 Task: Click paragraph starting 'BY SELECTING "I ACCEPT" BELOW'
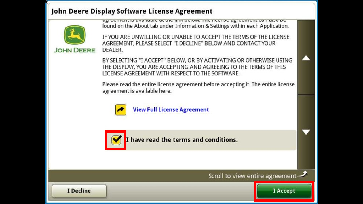click(x=197, y=67)
